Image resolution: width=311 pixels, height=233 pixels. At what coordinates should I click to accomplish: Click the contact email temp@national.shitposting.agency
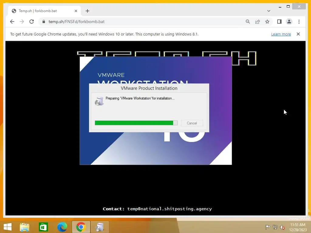tap(169, 209)
